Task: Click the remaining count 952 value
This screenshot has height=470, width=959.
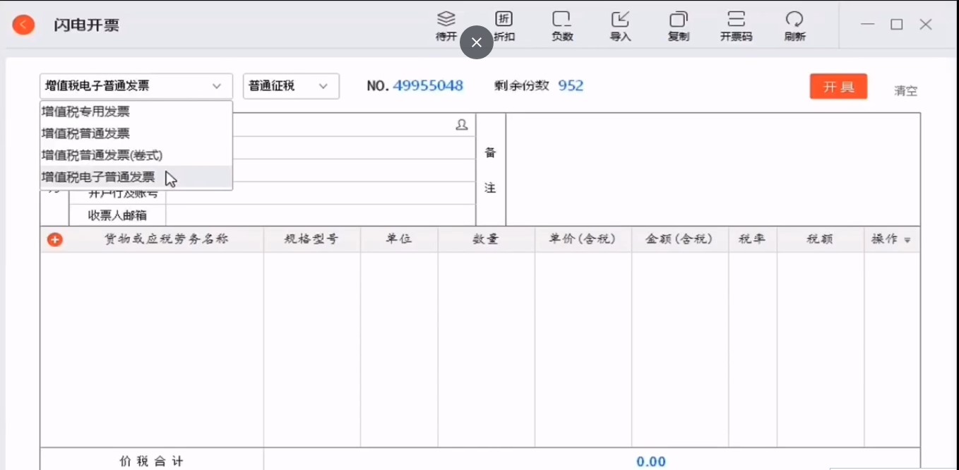Action: 571,85
